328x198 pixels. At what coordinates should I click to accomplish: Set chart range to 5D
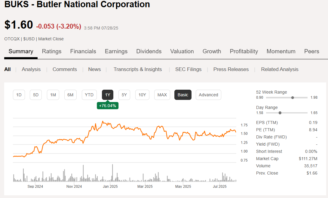click(36, 95)
